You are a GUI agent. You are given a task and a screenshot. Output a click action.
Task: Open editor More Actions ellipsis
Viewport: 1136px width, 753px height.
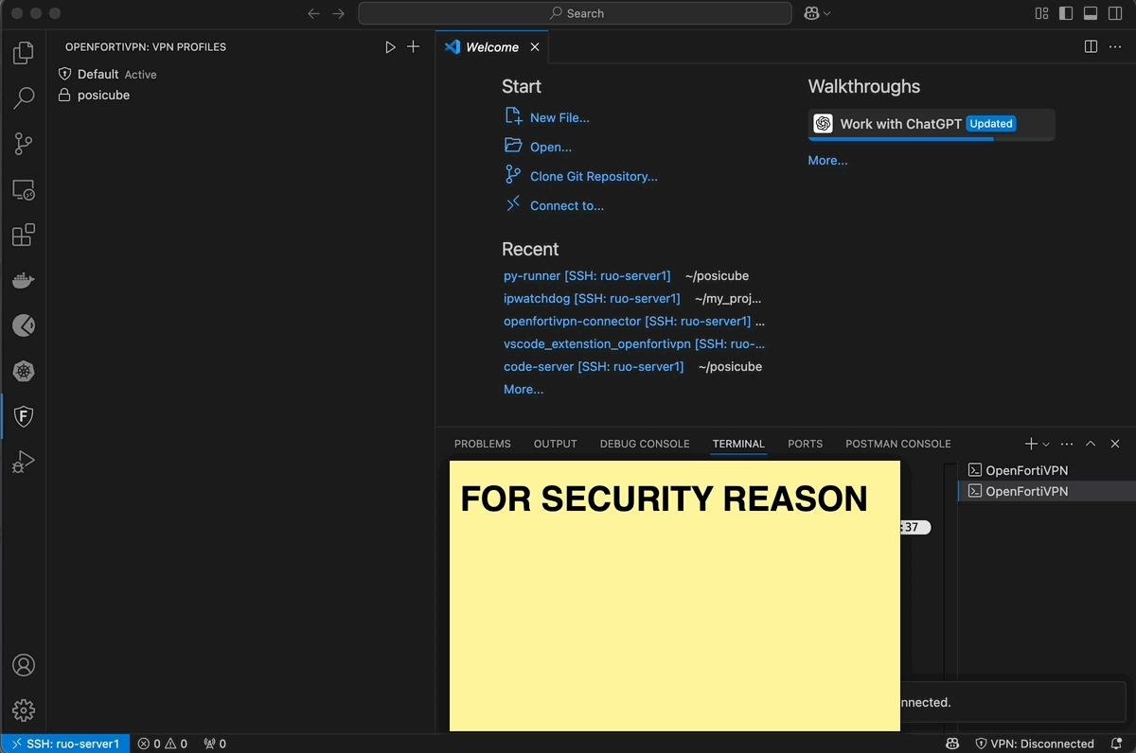click(1115, 46)
